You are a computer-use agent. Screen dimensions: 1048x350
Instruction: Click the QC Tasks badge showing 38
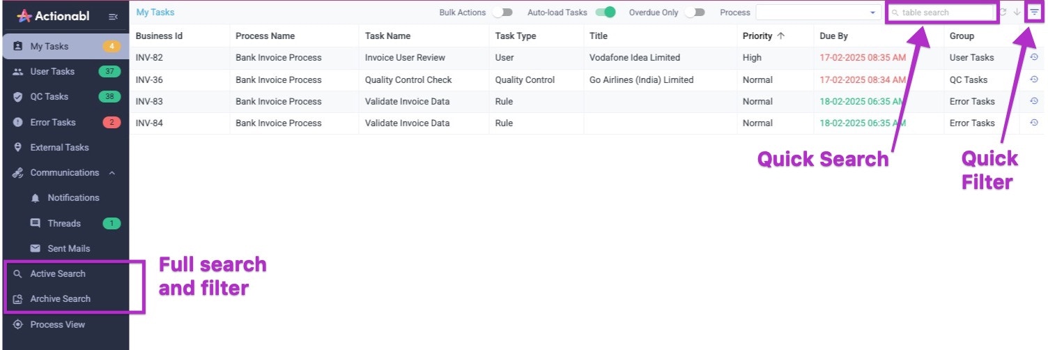[x=110, y=97]
